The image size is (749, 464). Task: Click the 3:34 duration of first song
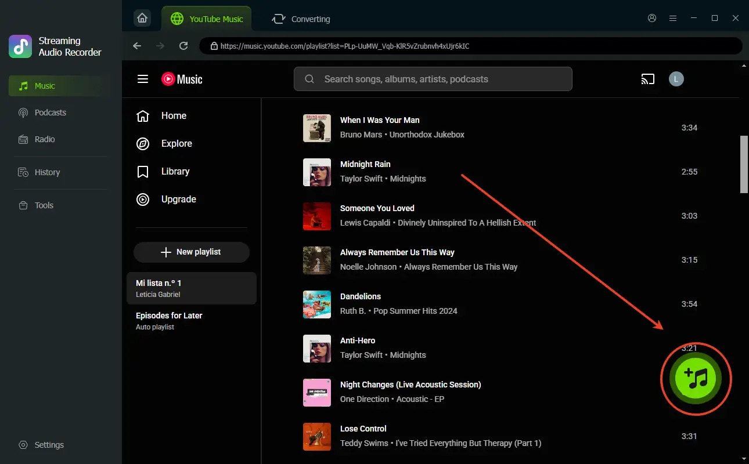point(689,128)
